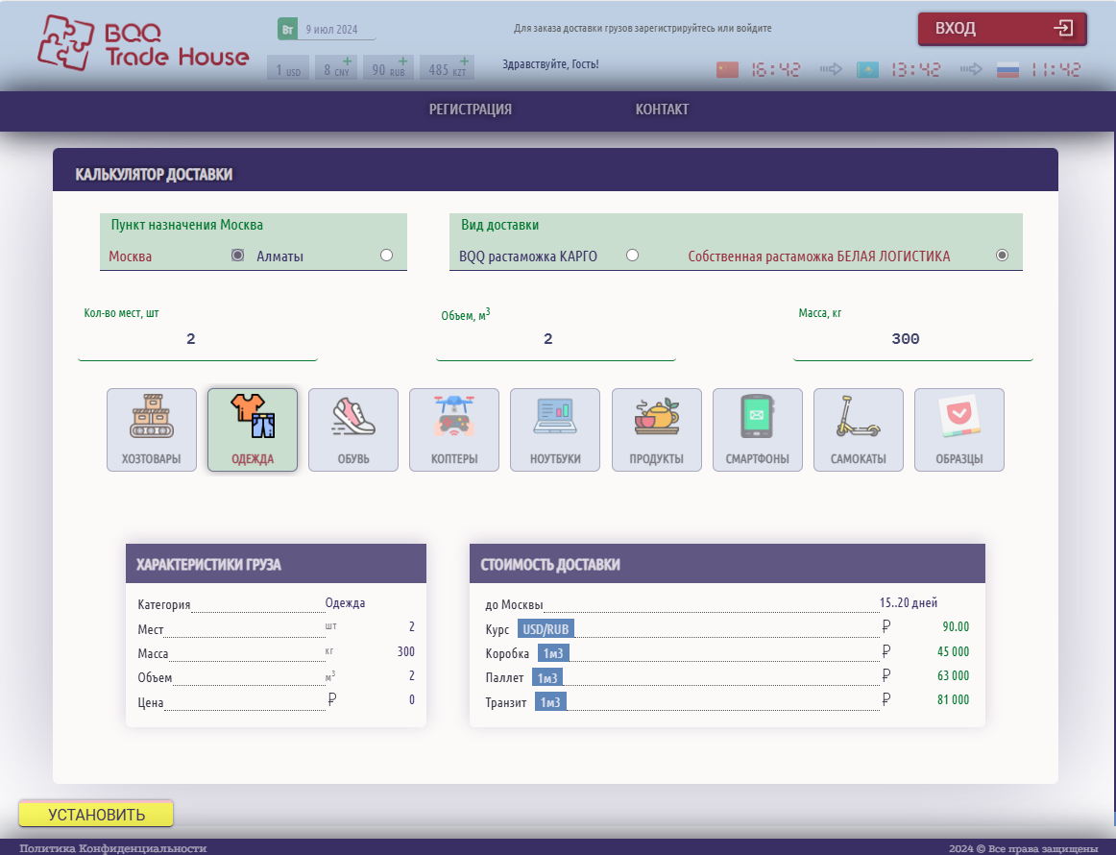Click the 9 июл 2024 date text
Viewport: 1116px width, 855px height.
[331, 30]
